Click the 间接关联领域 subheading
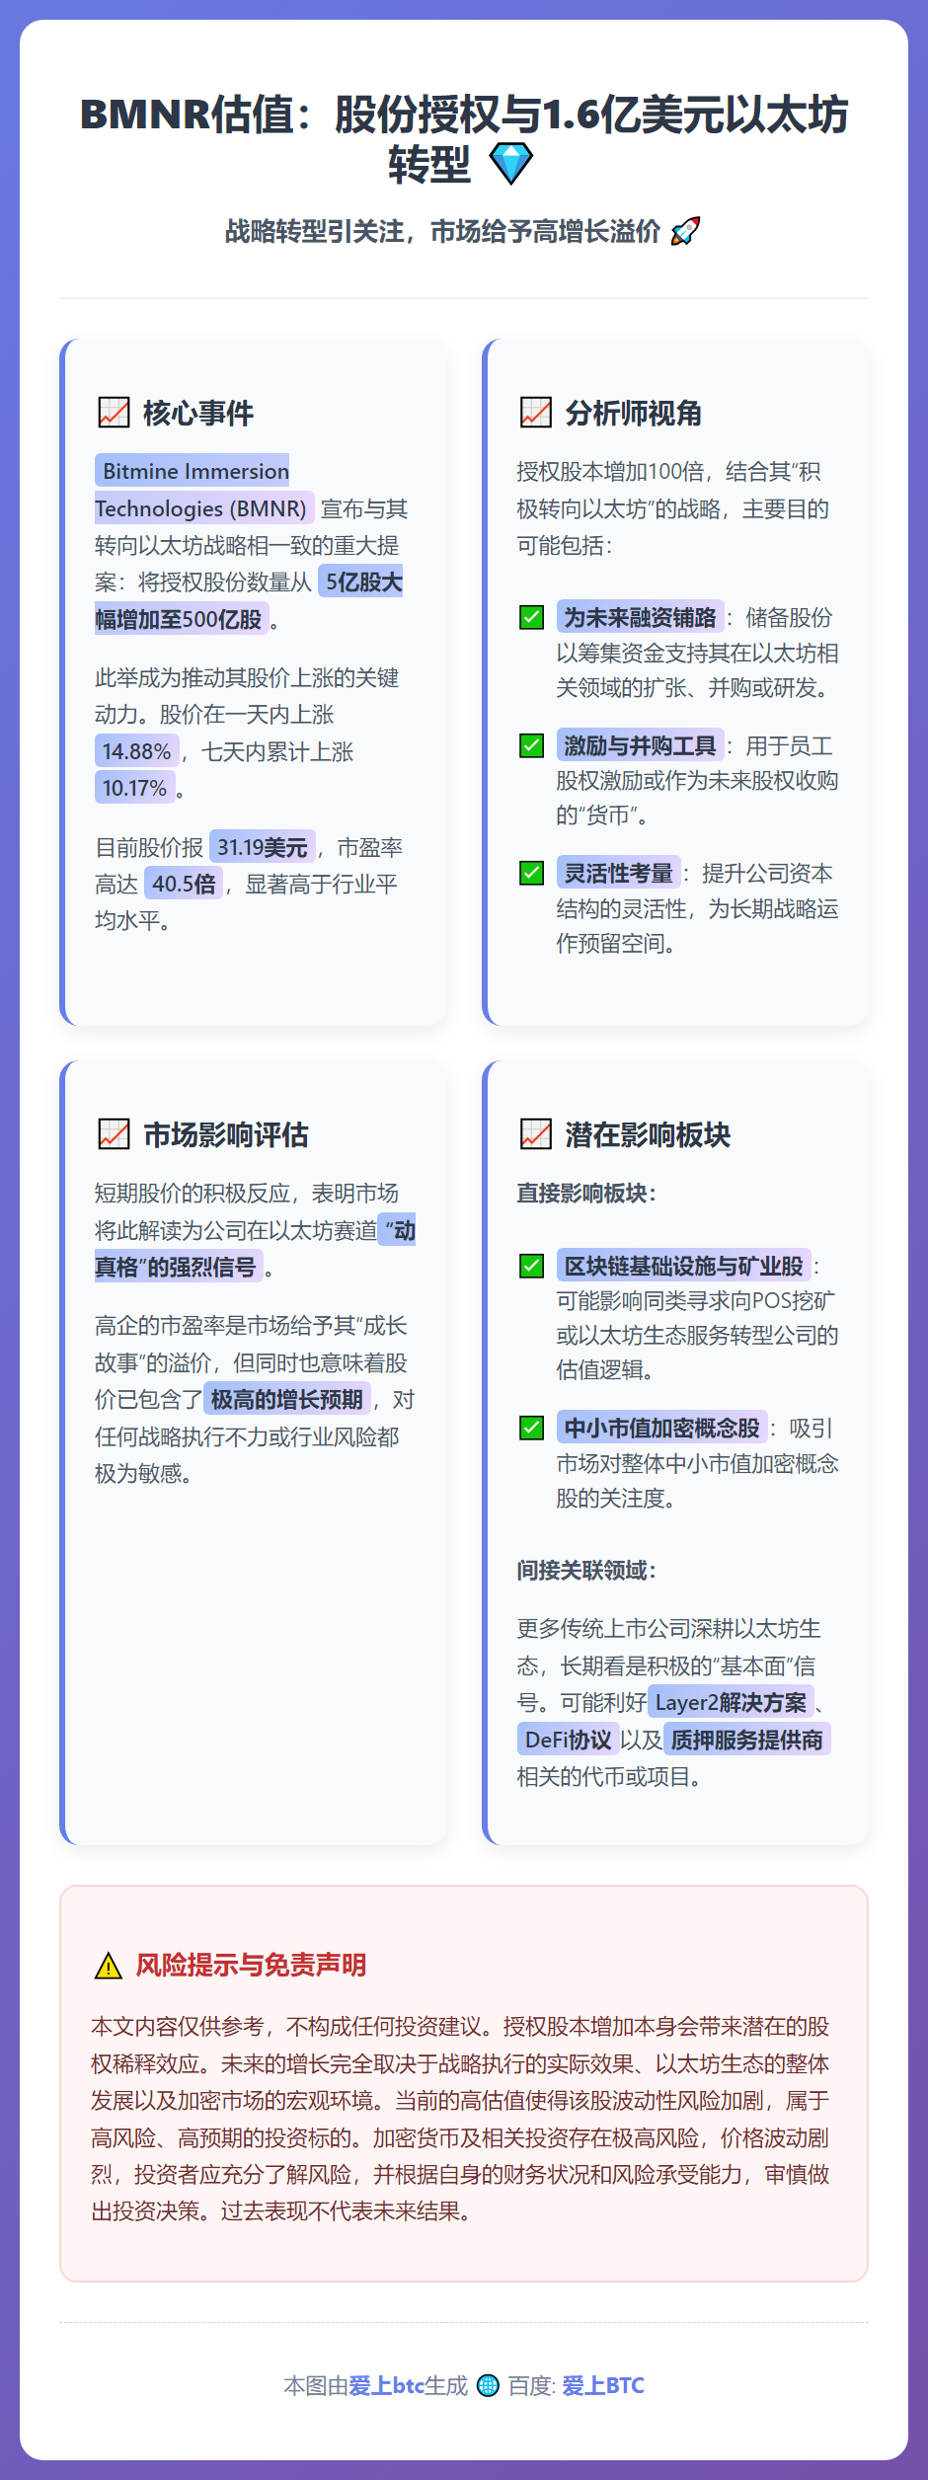The height and width of the screenshot is (2480, 928). [586, 1570]
